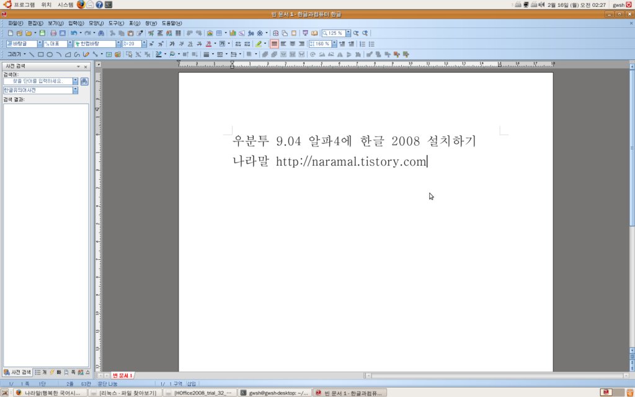Click the undo arrow icon
This screenshot has height=397, width=635.
pos(74,33)
